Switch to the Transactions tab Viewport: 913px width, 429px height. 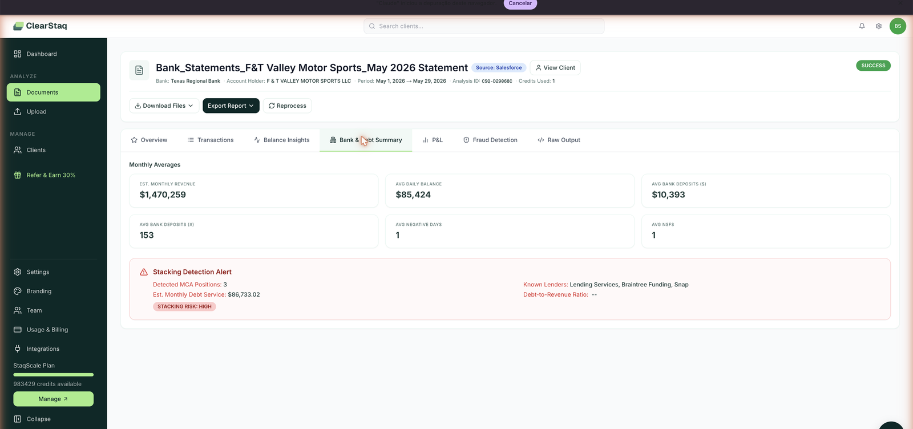pyautogui.click(x=211, y=140)
